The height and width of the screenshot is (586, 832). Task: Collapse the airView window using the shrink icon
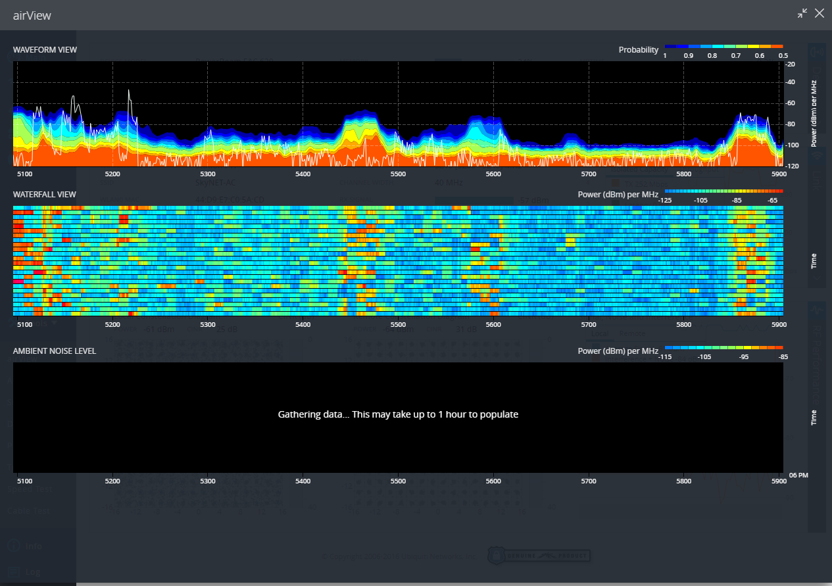tap(802, 13)
